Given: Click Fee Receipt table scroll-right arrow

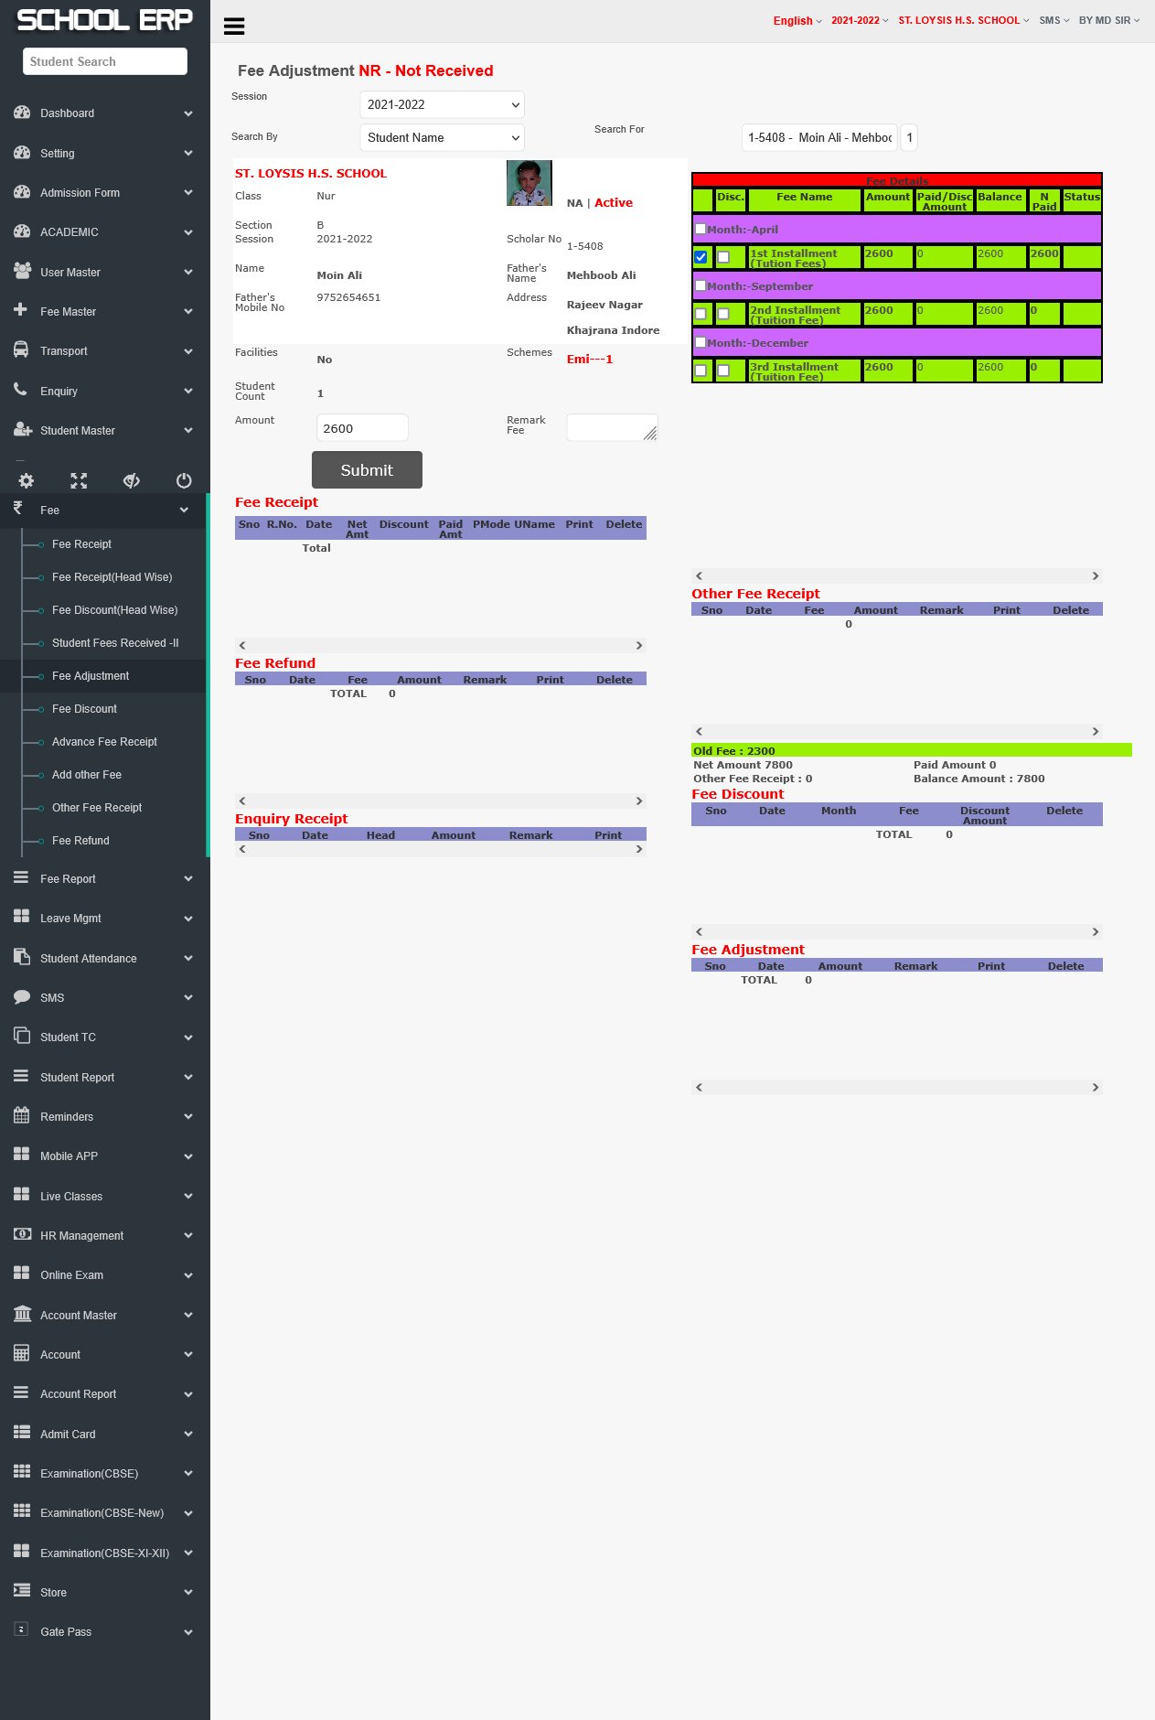Looking at the screenshot, I should click(639, 645).
